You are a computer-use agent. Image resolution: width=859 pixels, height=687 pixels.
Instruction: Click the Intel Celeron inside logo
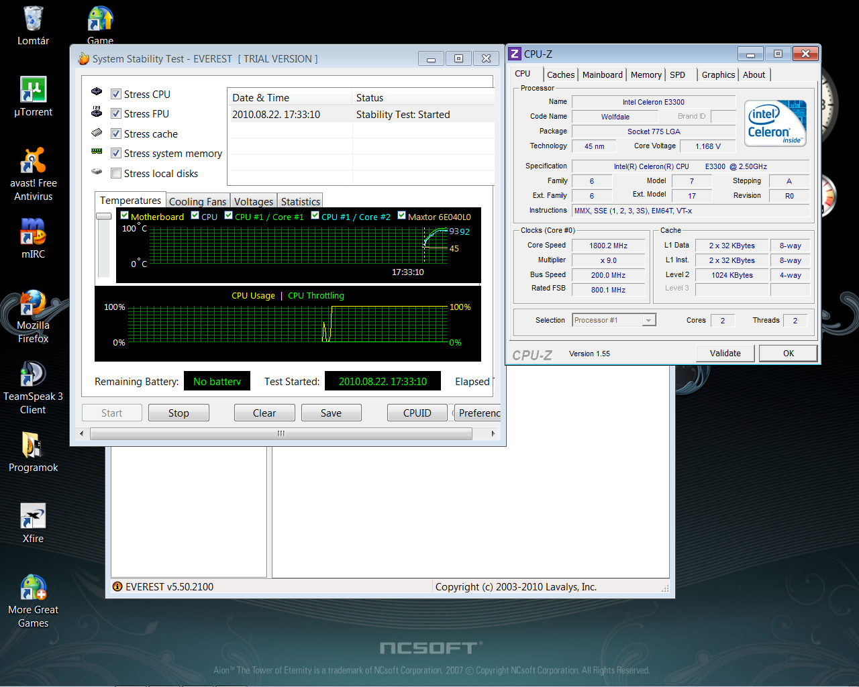(776, 123)
